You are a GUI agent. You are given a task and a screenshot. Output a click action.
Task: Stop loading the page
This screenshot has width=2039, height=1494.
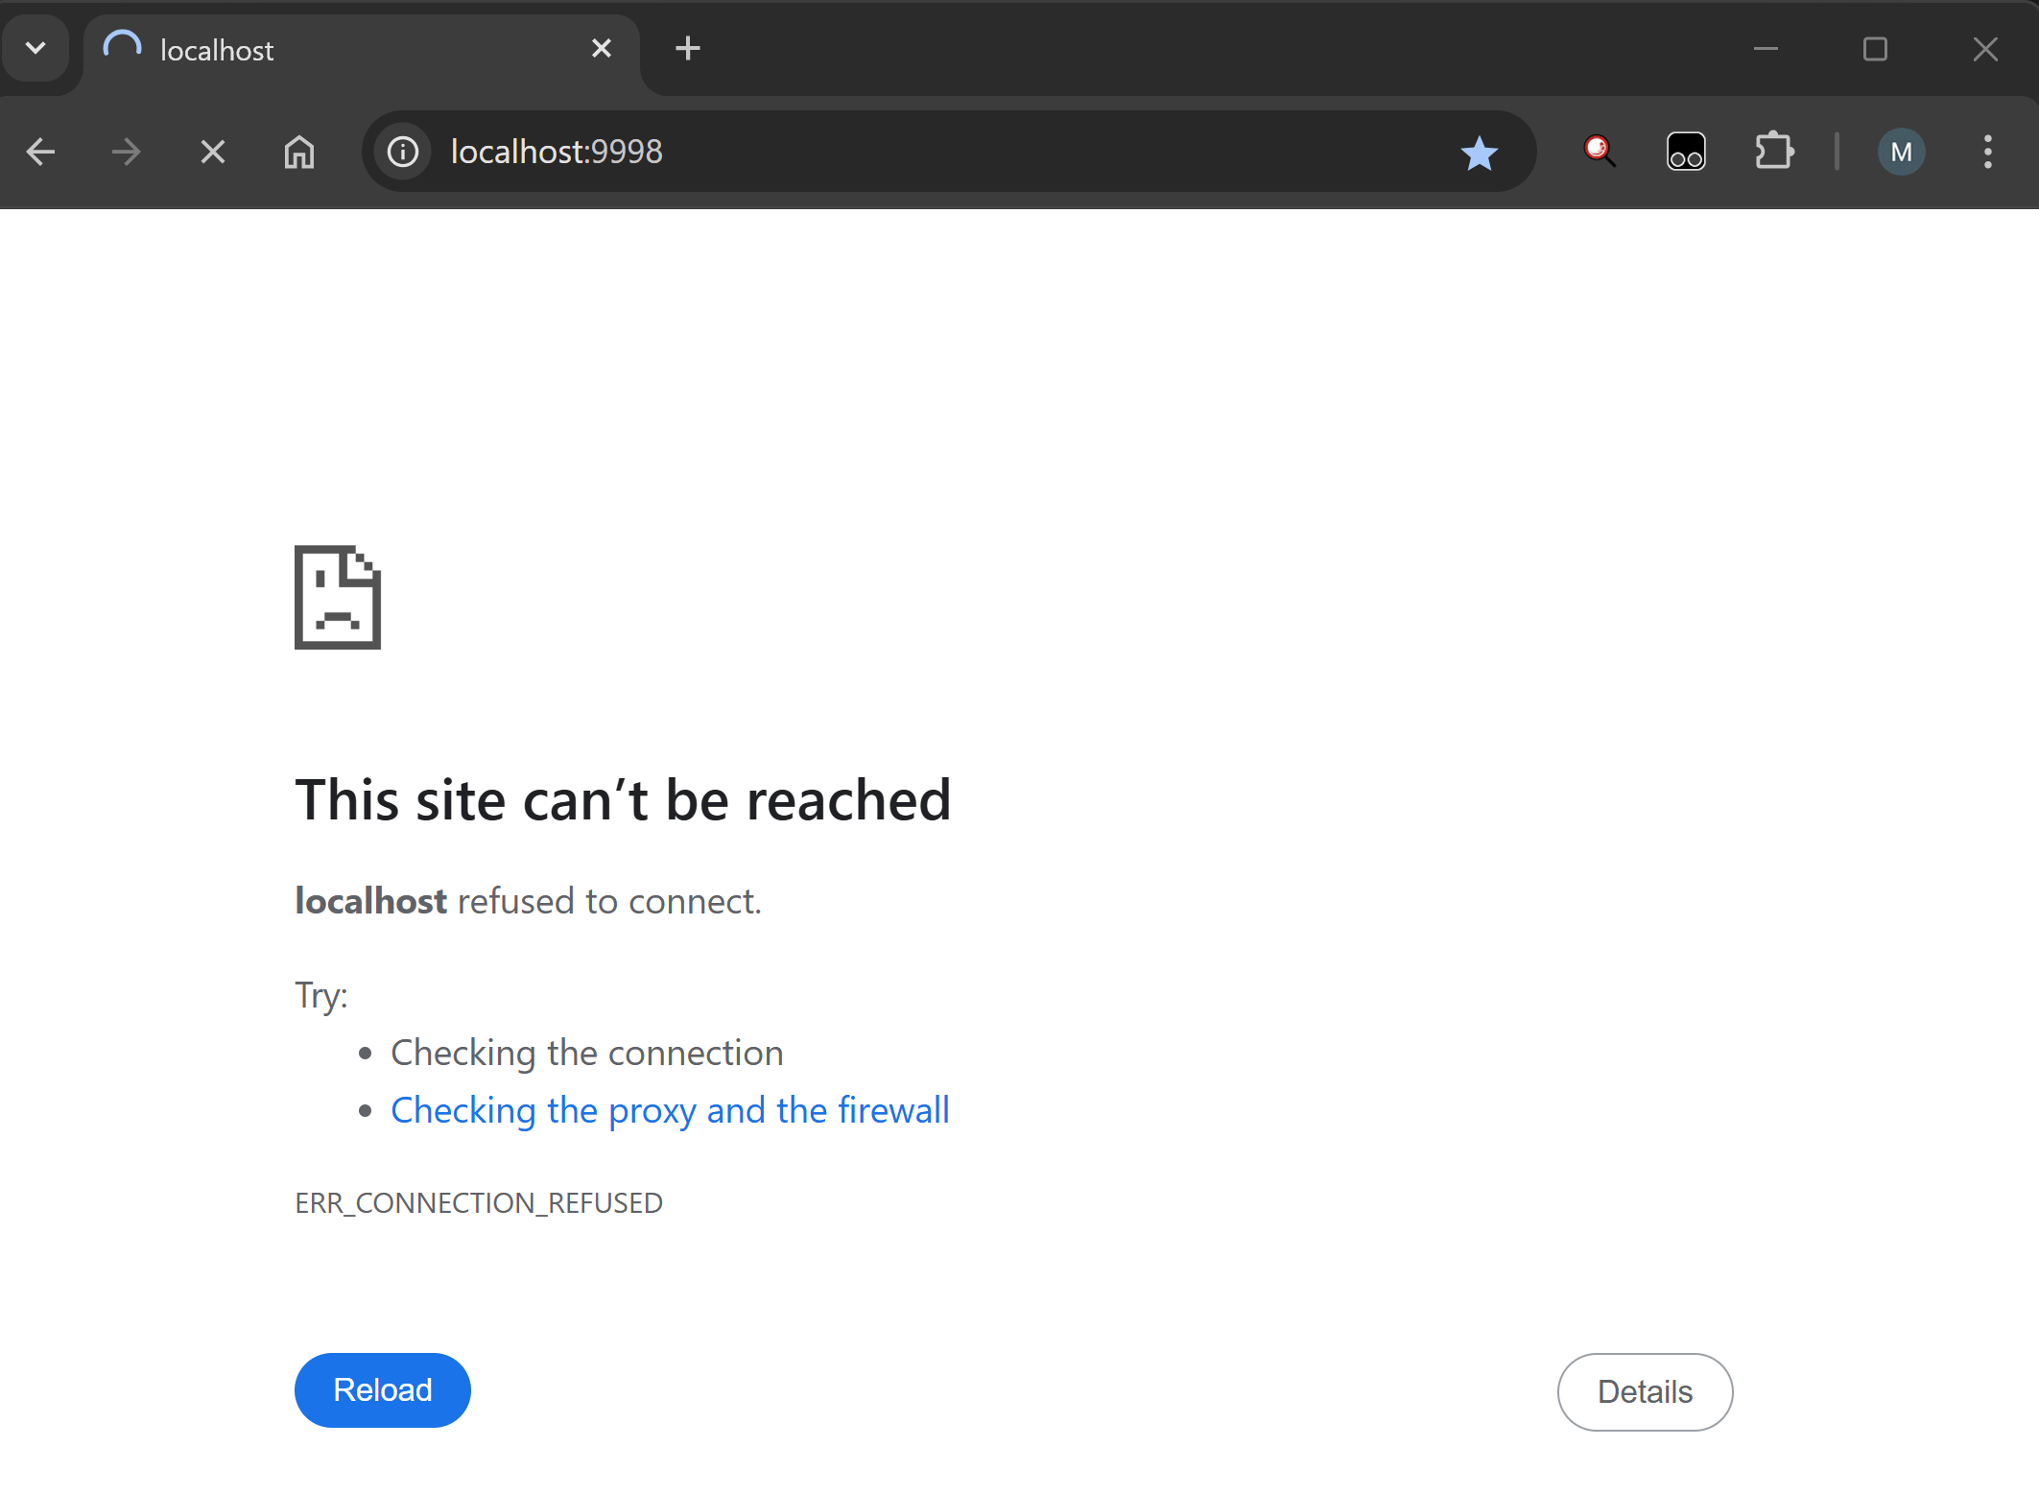tap(213, 152)
